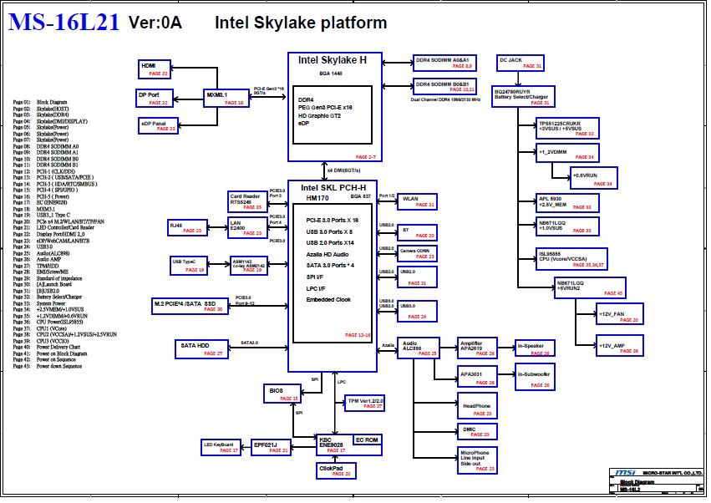Click the "USB3.0" block marked PAGE 24
This screenshot has height=503, width=711.
pos(417,311)
